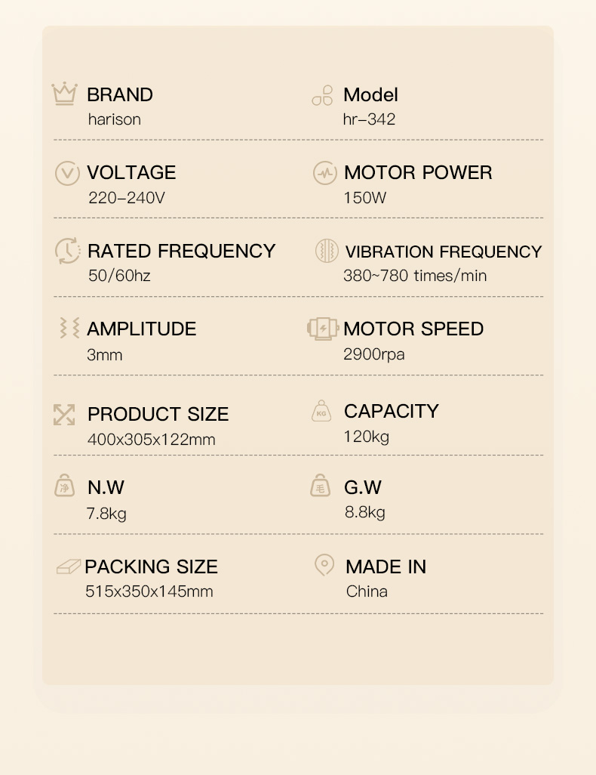
Task: Click the box icon beside PACKING SIZE
Action: (68, 567)
